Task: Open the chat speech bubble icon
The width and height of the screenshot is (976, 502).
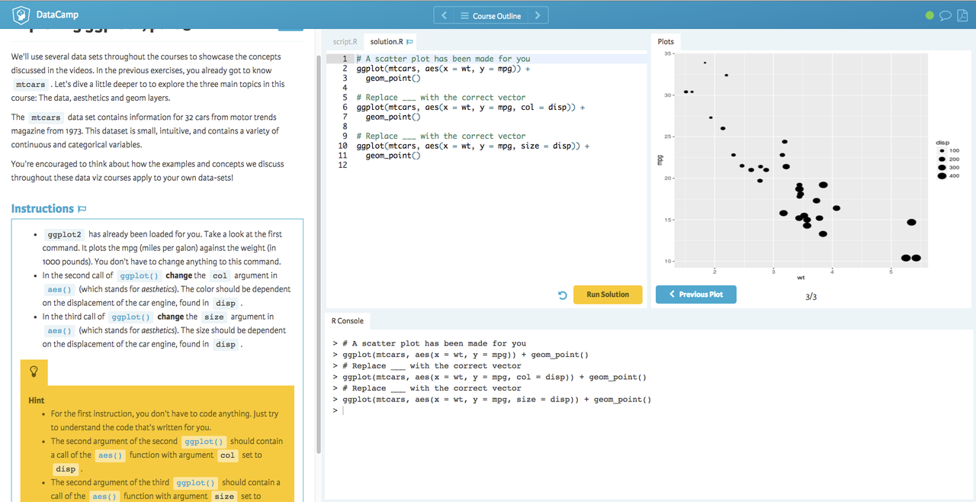Action: coord(945,15)
